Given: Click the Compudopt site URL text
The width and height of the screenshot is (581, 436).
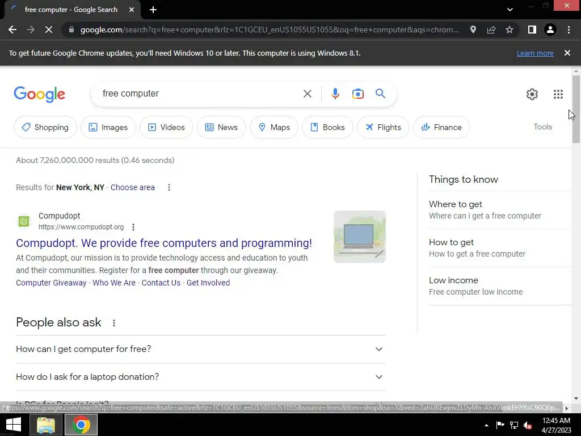Looking at the screenshot, I should tap(81, 227).
